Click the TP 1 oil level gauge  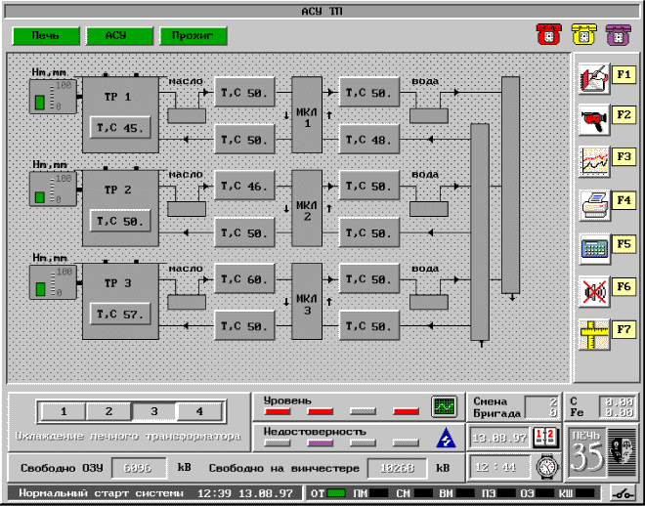click(x=53, y=99)
